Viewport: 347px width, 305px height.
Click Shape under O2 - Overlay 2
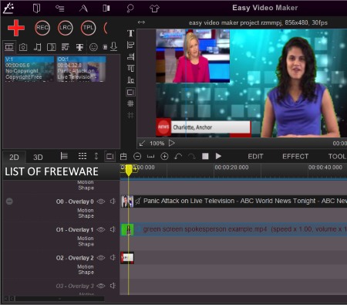pyautogui.click(x=86, y=273)
